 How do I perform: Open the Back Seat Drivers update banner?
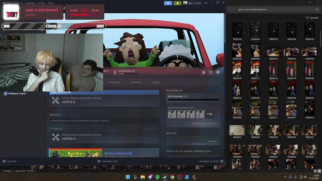coord(76,153)
